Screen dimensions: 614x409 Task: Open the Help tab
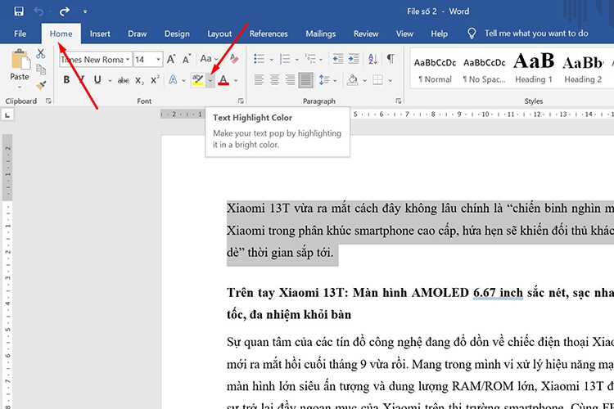pyautogui.click(x=440, y=34)
